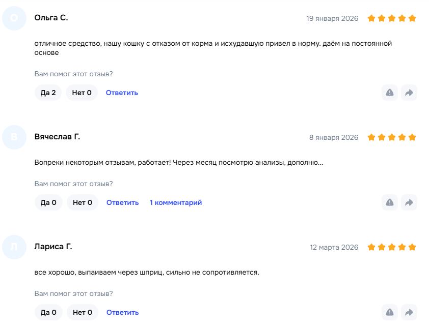Vote 'Да 0' on Вячеслав's review

[48, 202]
